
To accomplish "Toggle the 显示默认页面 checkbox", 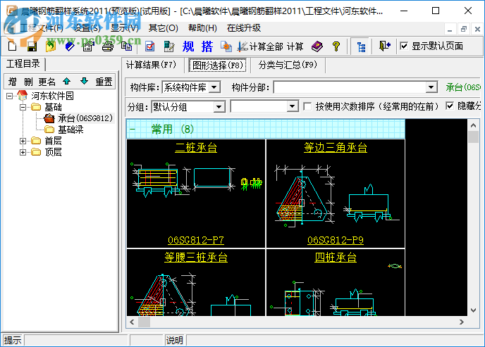I will 404,46.
